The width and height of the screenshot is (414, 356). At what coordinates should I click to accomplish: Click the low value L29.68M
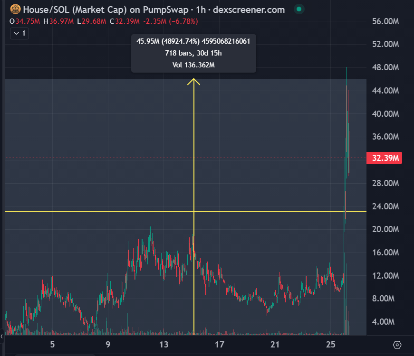92,21
